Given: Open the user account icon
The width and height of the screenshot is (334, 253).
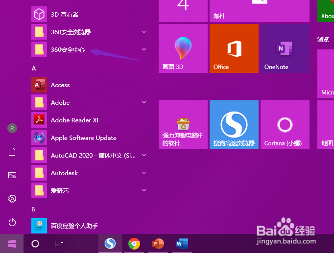Looking at the screenshot, I should 12,128.
